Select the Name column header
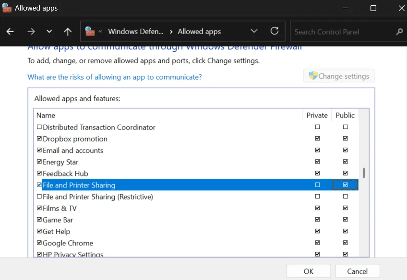Image resolution: width=407 pixels, height=280 pixels. coord(46,115)
